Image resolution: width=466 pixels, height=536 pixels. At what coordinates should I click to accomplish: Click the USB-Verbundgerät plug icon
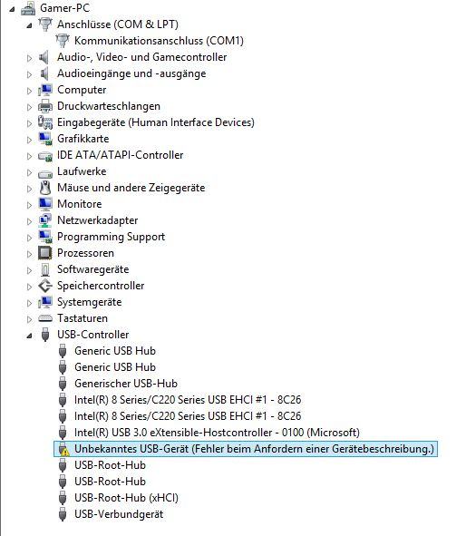pyautogui.click(x=63, y=514)
